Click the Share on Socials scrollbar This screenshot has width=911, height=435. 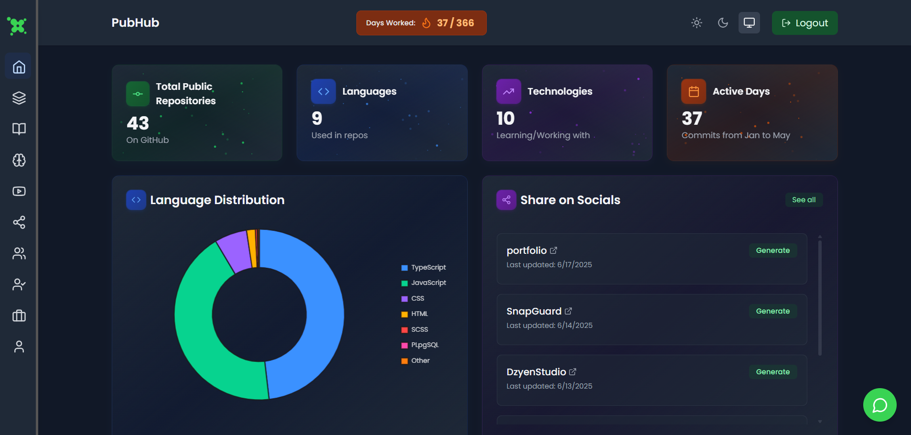pos(819,296)
